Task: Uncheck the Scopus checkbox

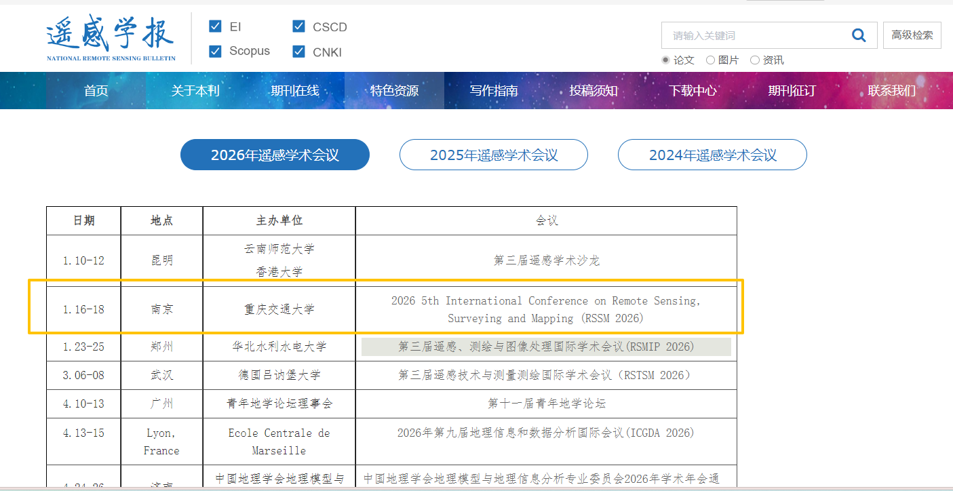Action: pyautogui.click(x=216, y=51)
